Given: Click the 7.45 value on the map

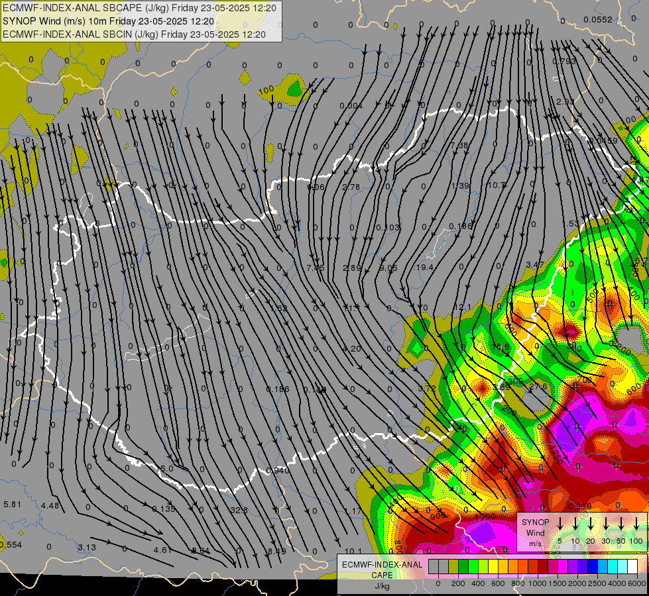Looking at the screenshot, I should pos(316,268).
